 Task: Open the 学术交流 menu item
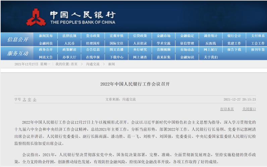point(164,43)
